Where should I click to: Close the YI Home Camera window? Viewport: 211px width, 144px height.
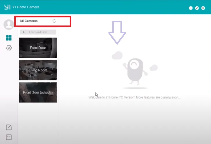click(203, 8)
